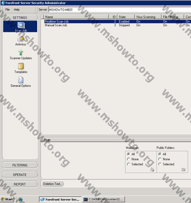Sort by Virus Scanning column header

[x=148, y=17]
